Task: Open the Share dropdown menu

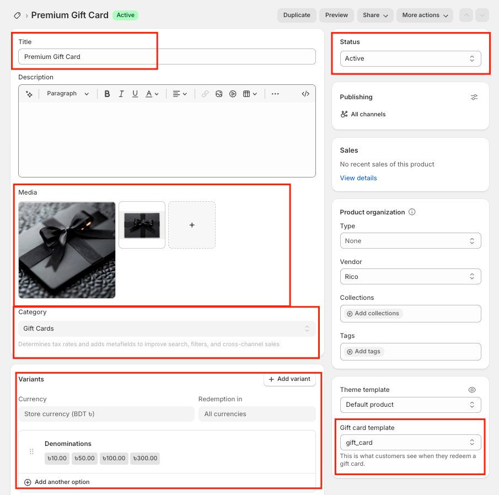Action: 375,15
